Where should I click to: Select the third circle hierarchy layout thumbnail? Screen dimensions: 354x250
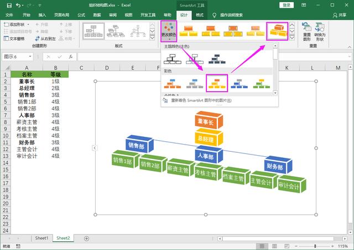[138, 31]
